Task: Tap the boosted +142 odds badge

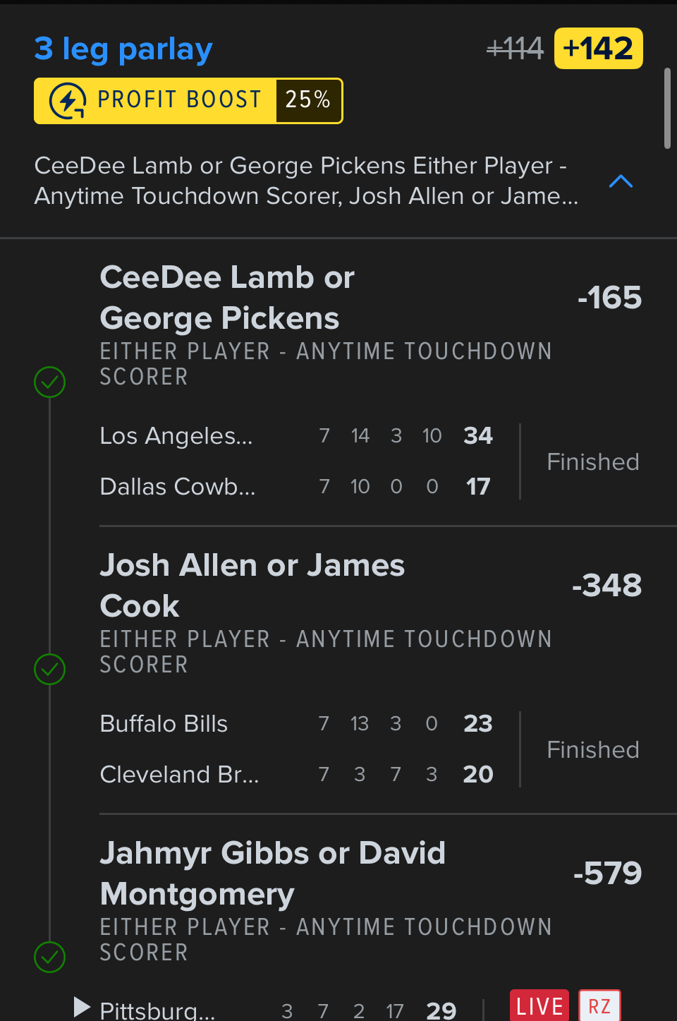Action: 598,49
